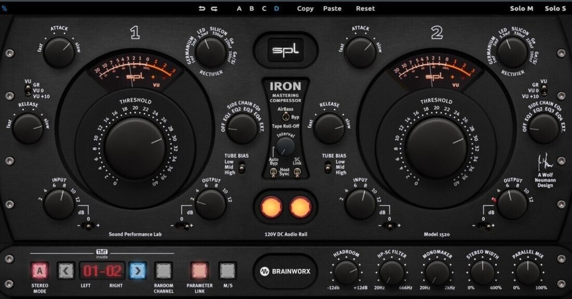Select preset slot C

pyautogui.click(x=264, y=9)
